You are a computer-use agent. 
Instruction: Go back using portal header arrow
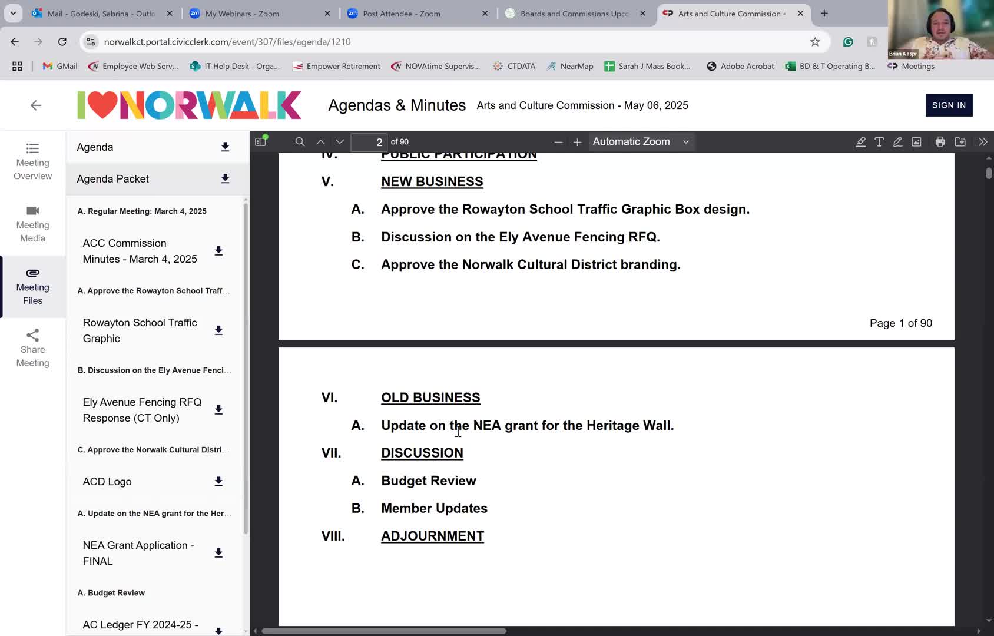pos(36,105)
